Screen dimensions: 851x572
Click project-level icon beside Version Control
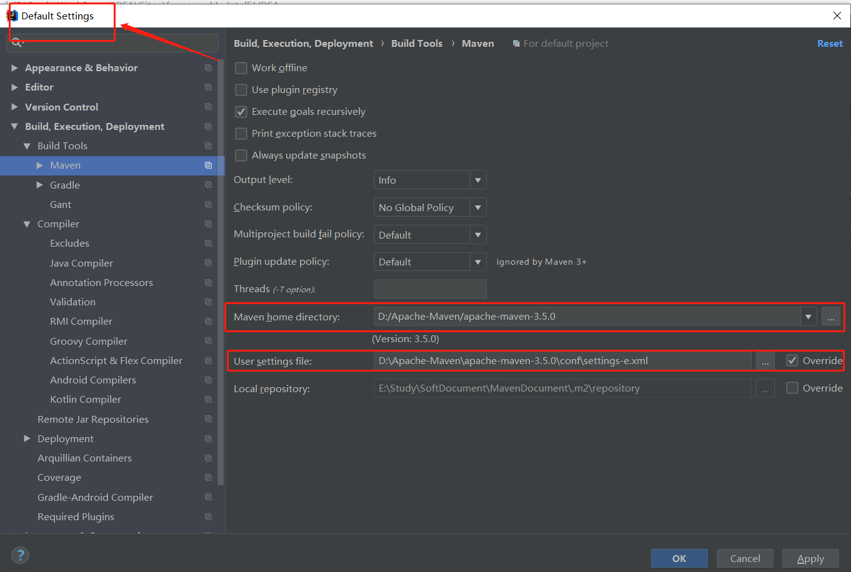(x=209, y=107)
